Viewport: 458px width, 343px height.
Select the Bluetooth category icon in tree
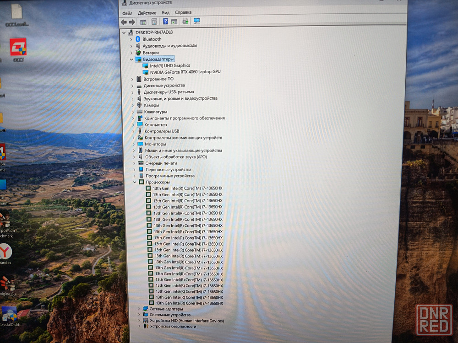138,39
